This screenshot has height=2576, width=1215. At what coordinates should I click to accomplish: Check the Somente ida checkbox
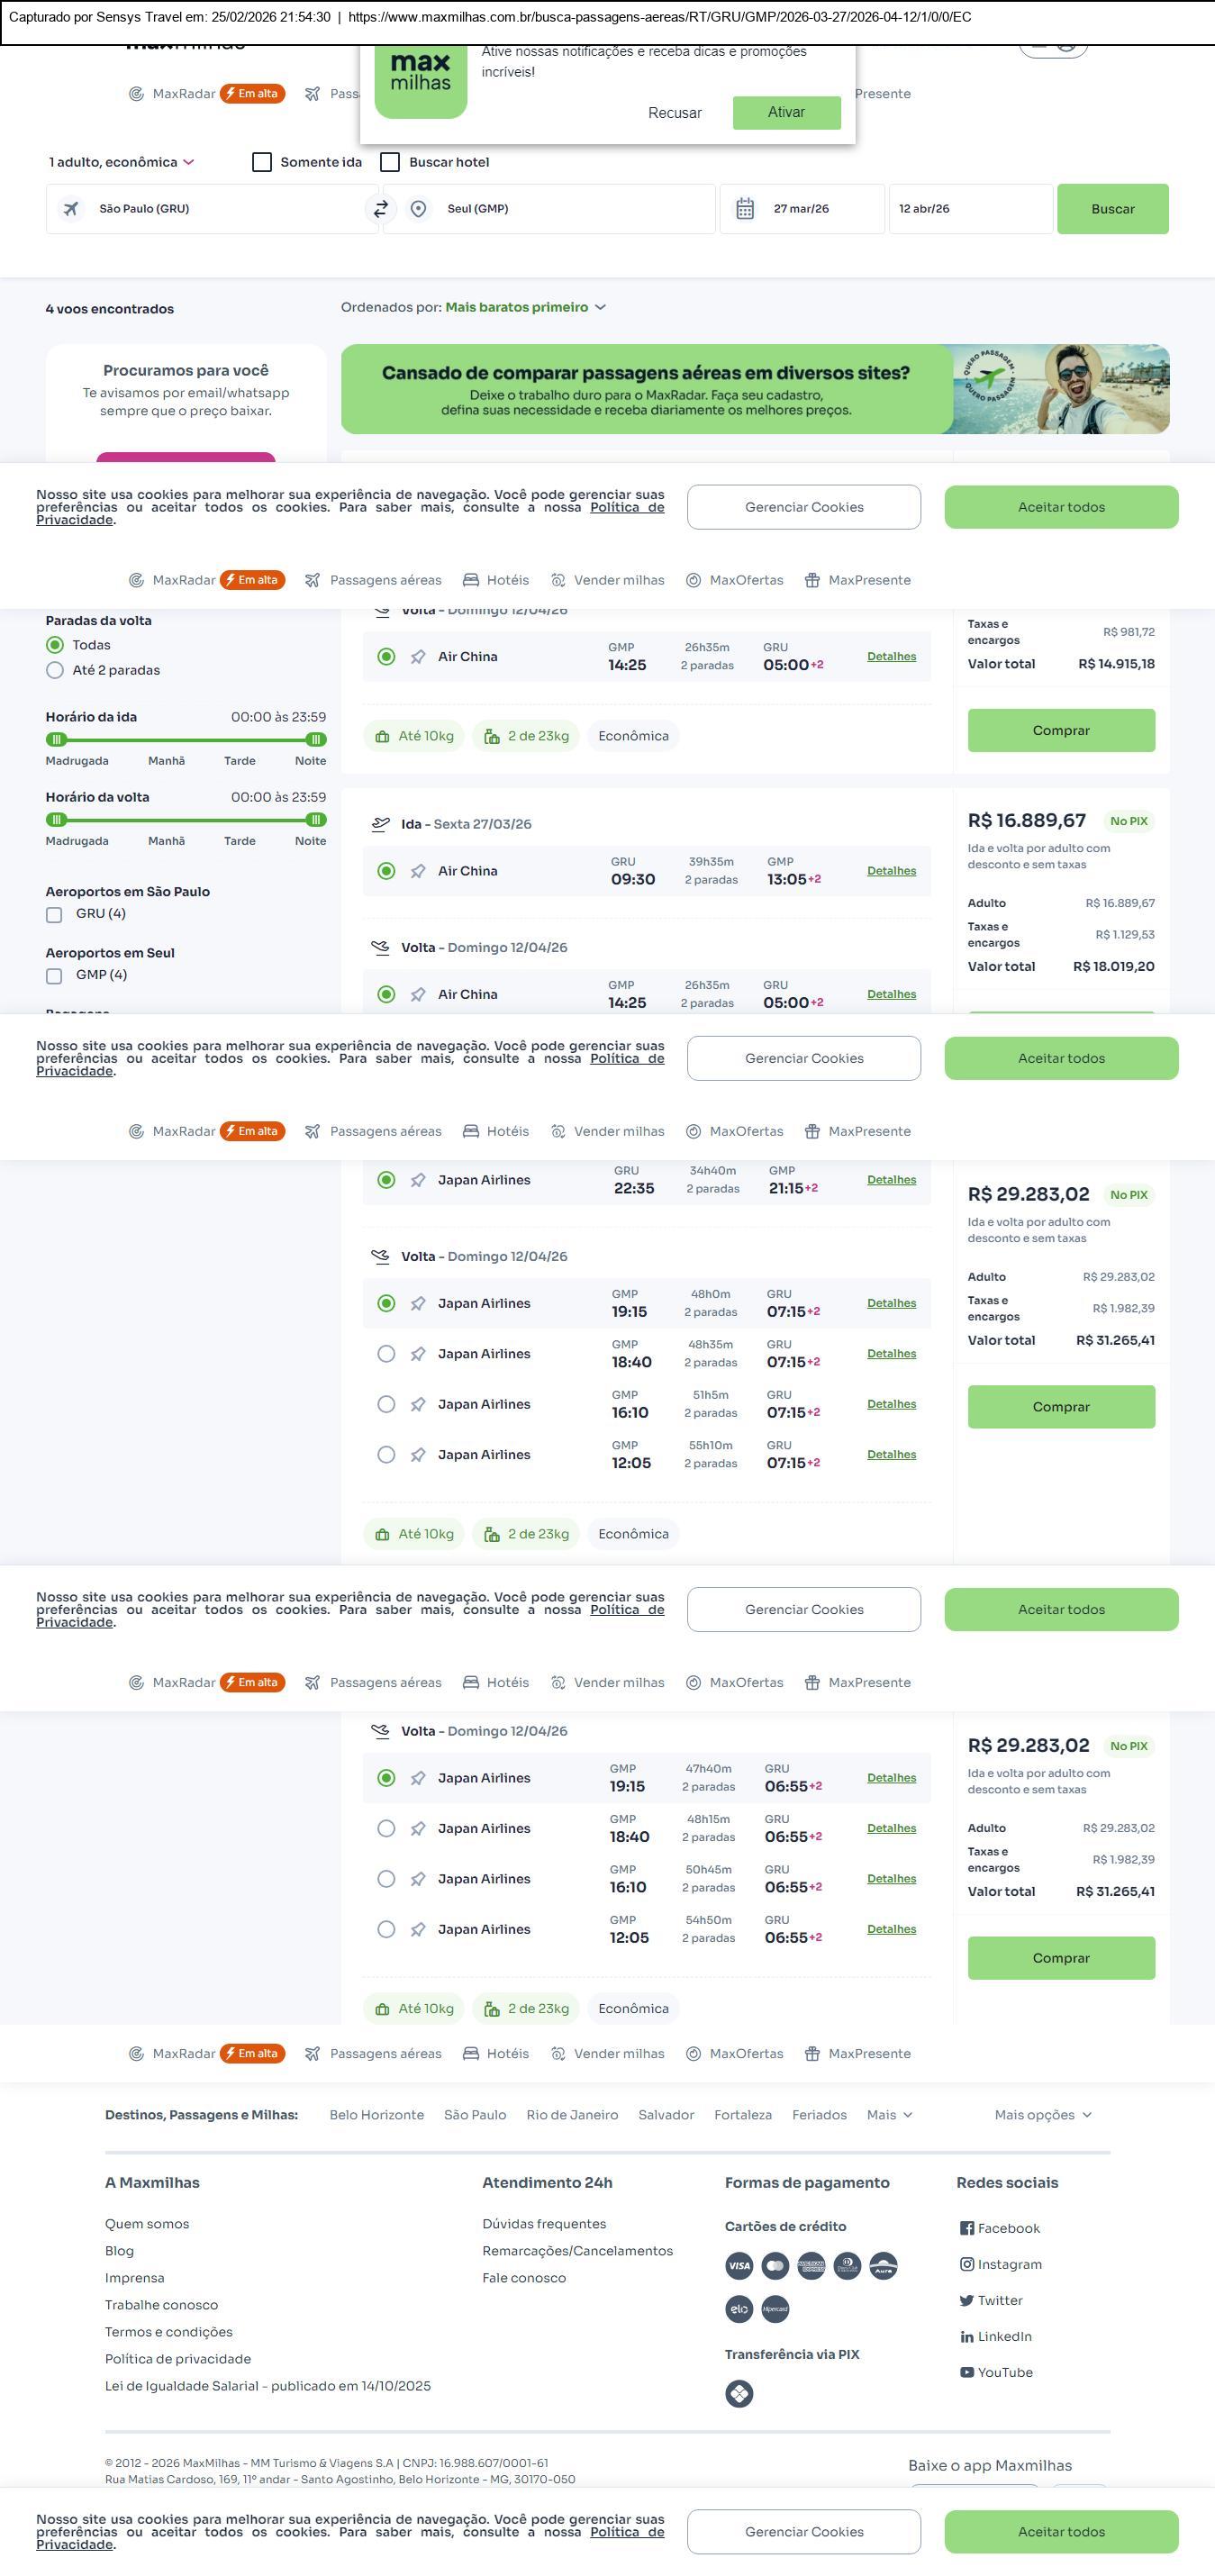(x=262, y=162)
